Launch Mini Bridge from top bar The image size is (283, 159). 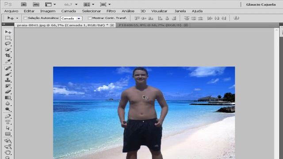coord(36,4)
